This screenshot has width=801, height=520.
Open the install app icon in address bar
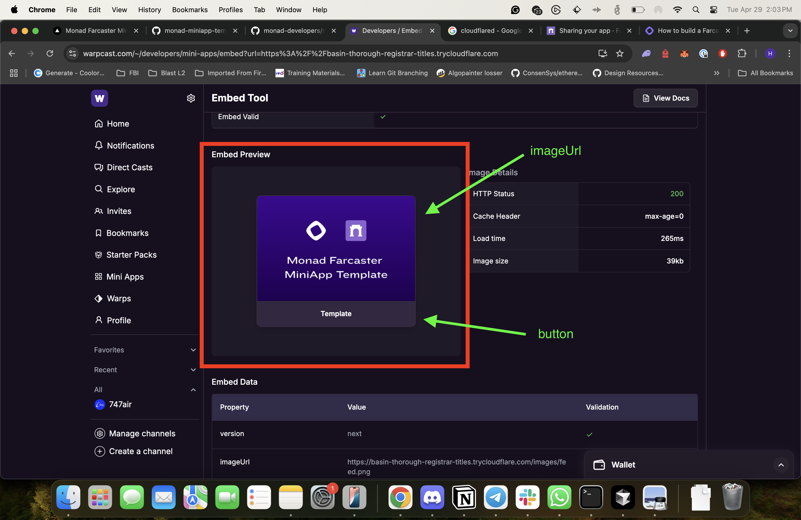click(602, 53)
